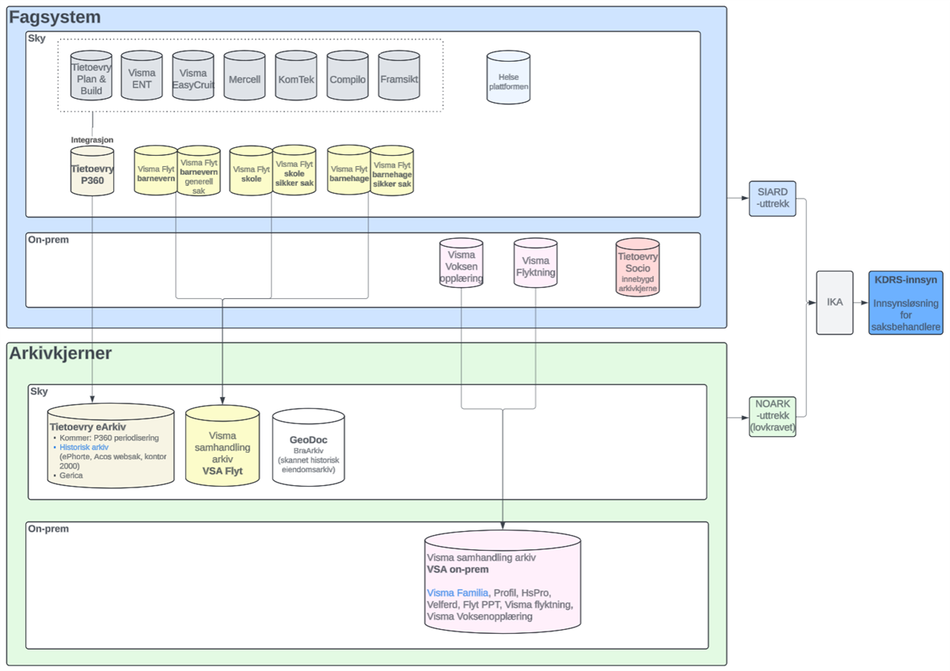950x671 pixels.
Task: Click the Visma Voksenopplæring cylinder
Action: (x=461, y=267)
